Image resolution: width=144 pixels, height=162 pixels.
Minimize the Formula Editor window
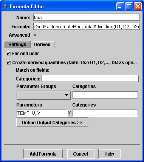click(120, 6)
